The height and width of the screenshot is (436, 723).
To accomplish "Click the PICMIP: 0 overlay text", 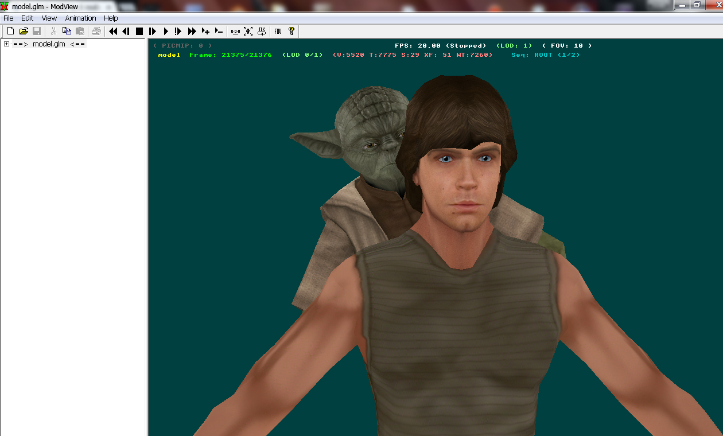I will tap(182, 45).
